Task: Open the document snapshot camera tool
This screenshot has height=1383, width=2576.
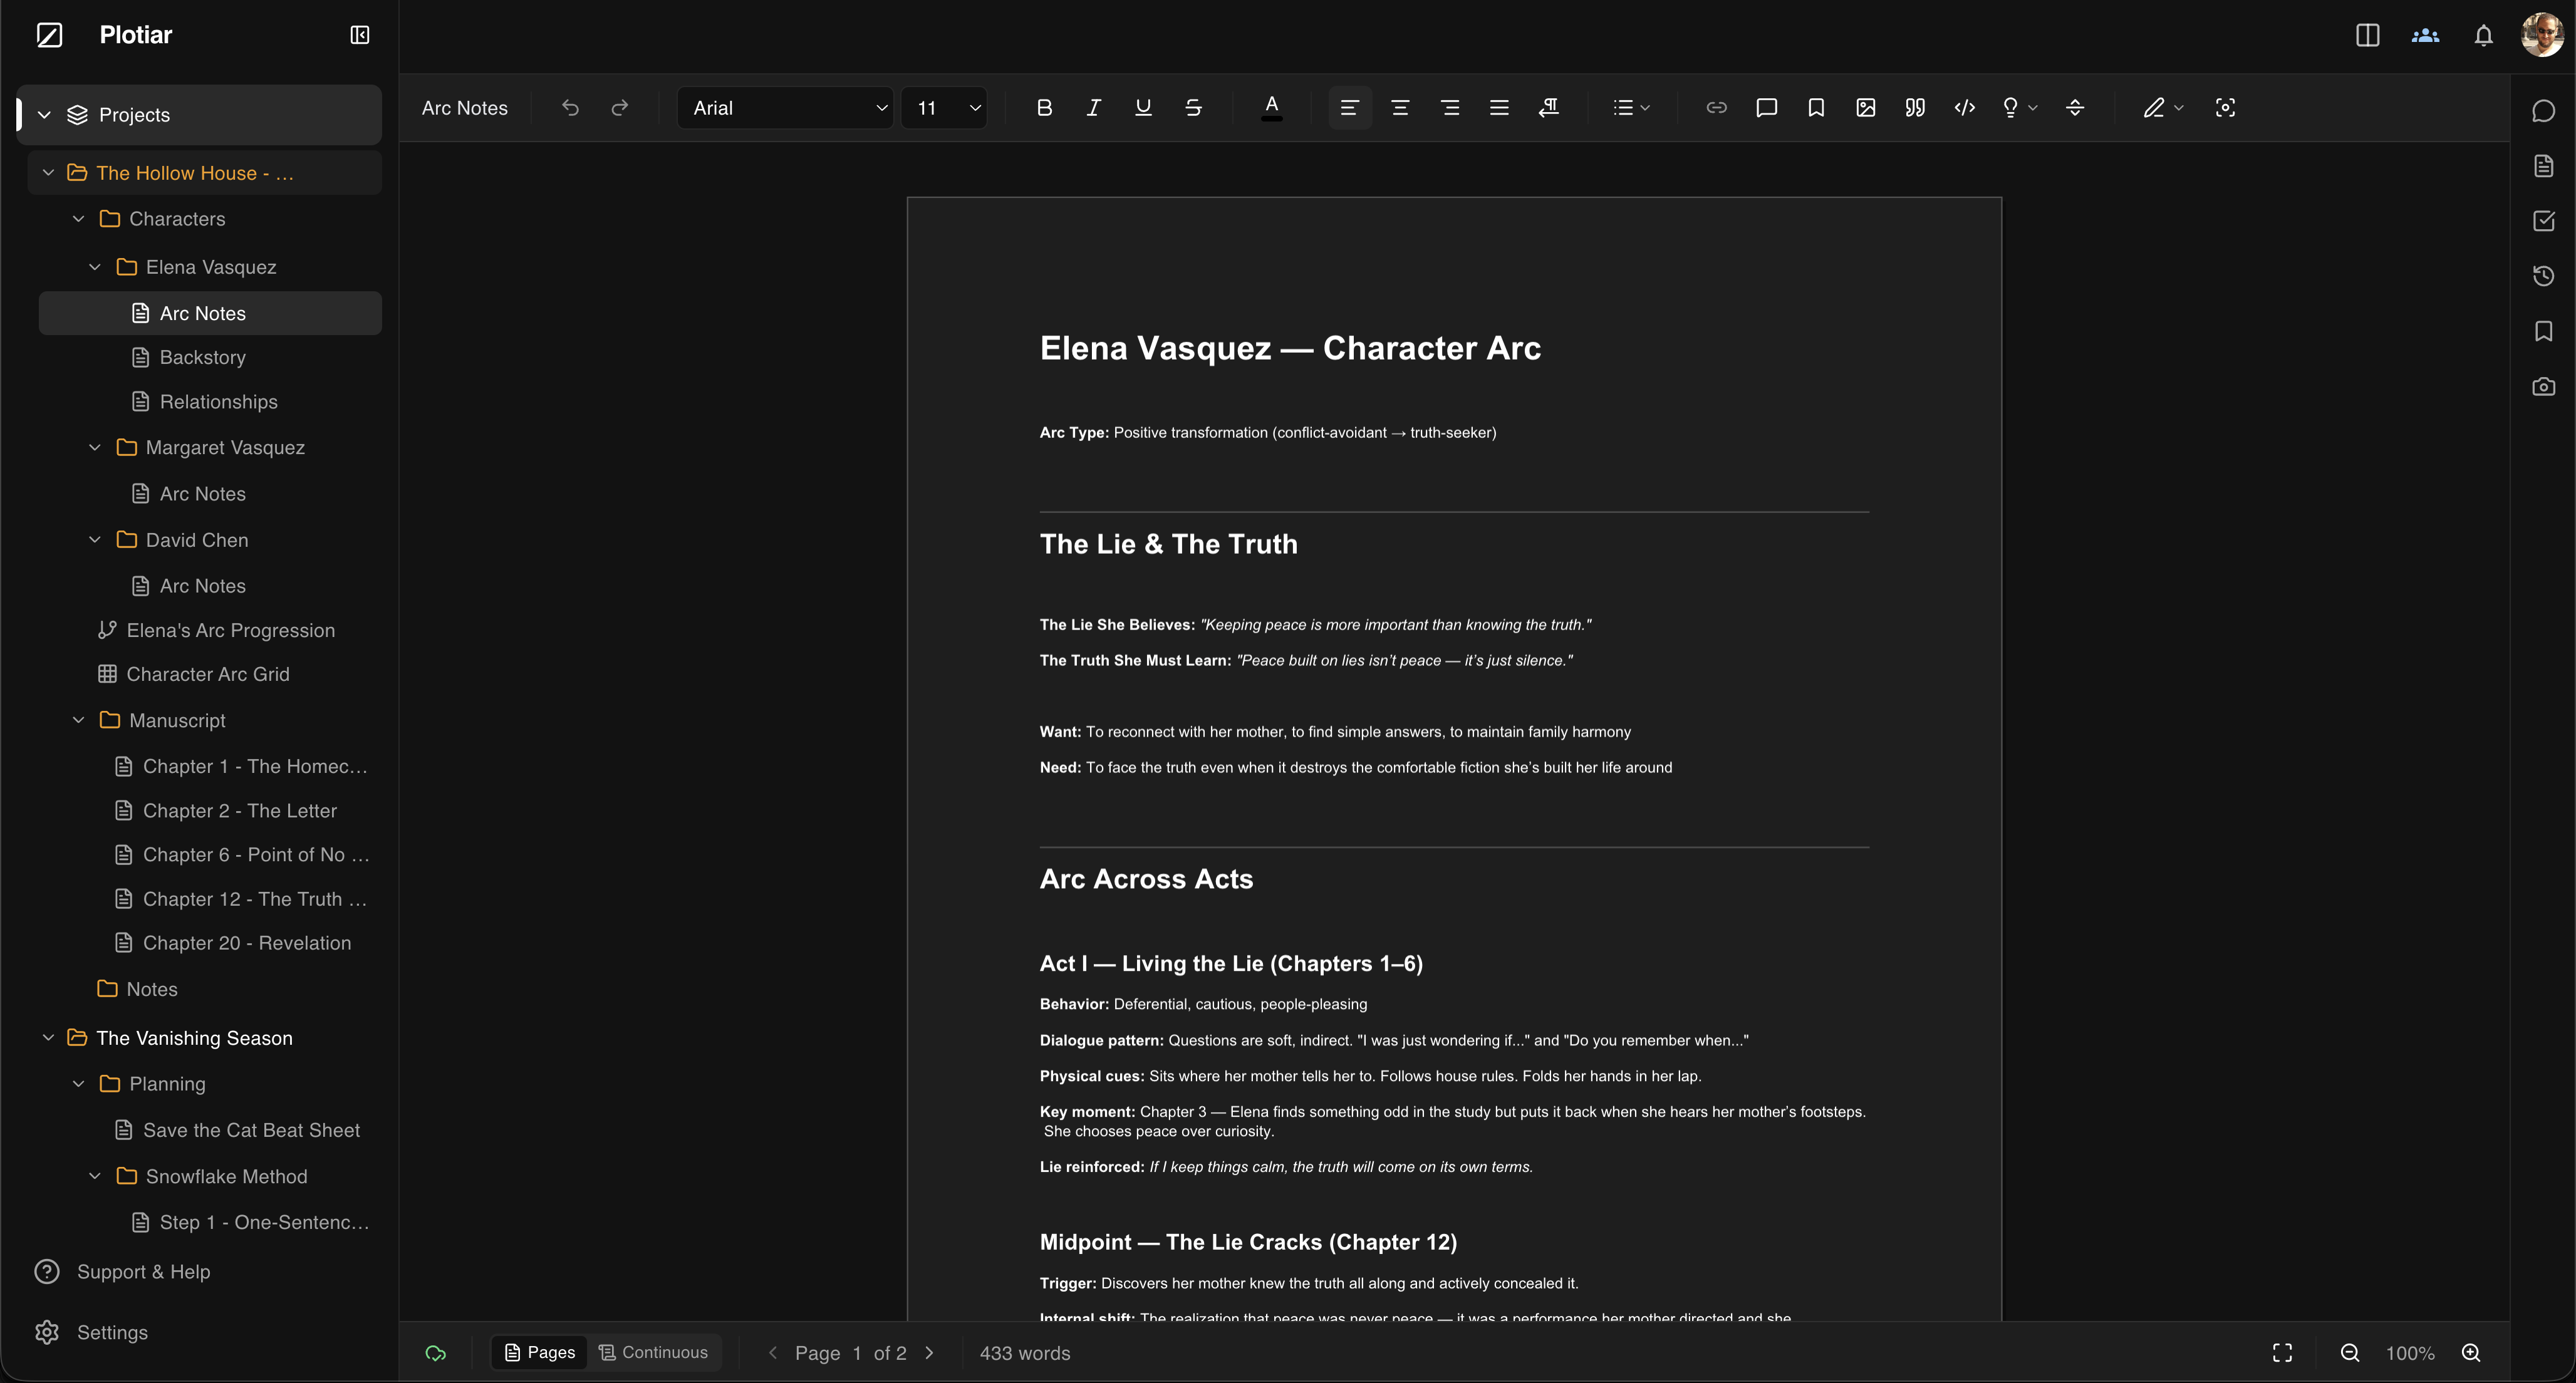Action: point(2544,386)
